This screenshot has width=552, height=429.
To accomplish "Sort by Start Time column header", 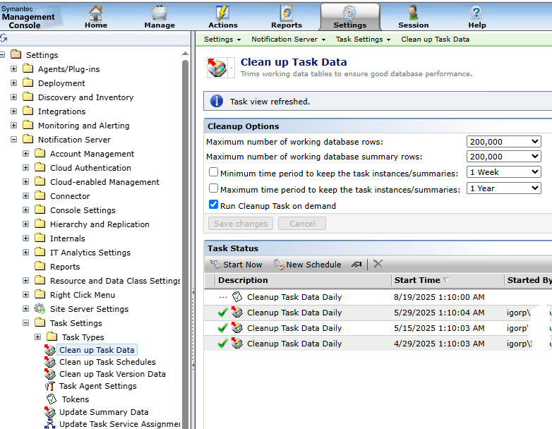I will pos(448,280).
